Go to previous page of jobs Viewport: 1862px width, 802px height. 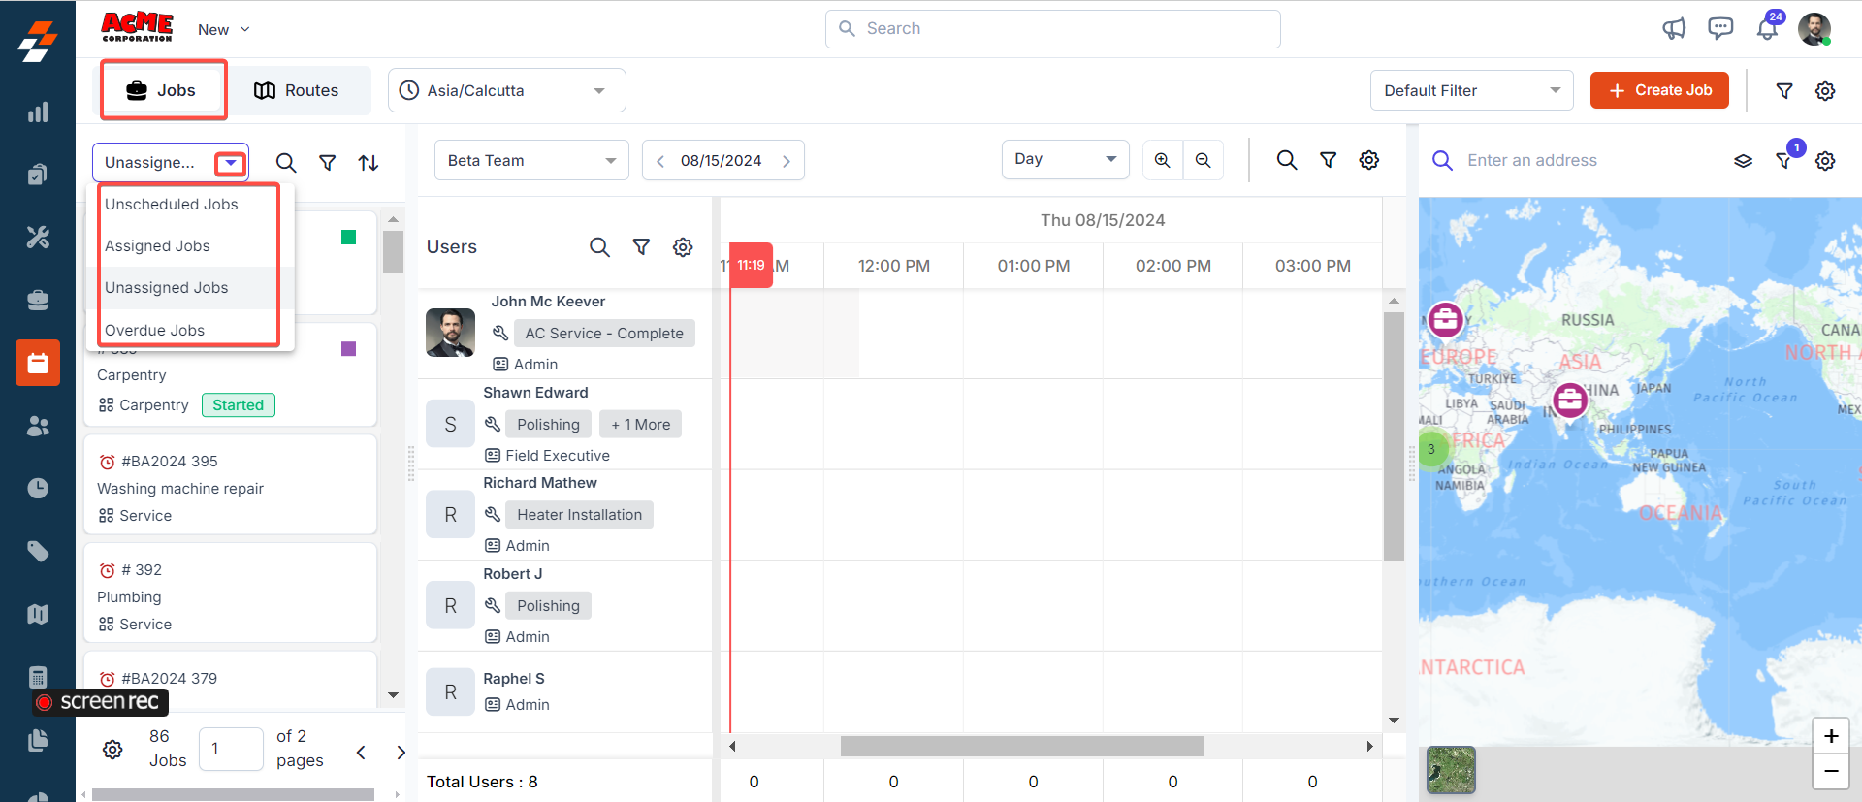tap(361, 752)
